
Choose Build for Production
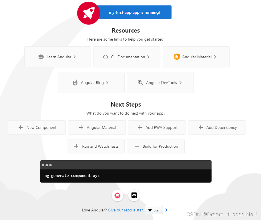pyautogui.click(x=156, y=146)
